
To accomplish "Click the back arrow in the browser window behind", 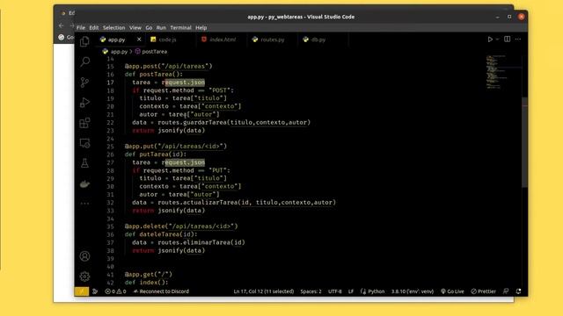I will tap(61, 25).
